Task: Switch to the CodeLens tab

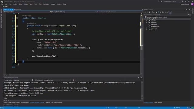Action: [48, 102]
